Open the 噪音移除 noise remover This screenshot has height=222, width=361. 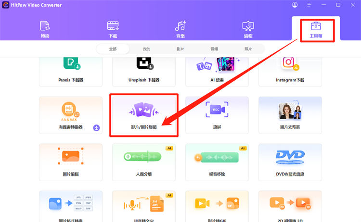(217, 162)
